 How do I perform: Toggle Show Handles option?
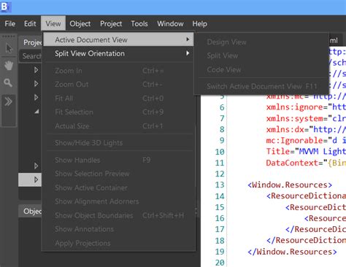click(x=118, y=160)
